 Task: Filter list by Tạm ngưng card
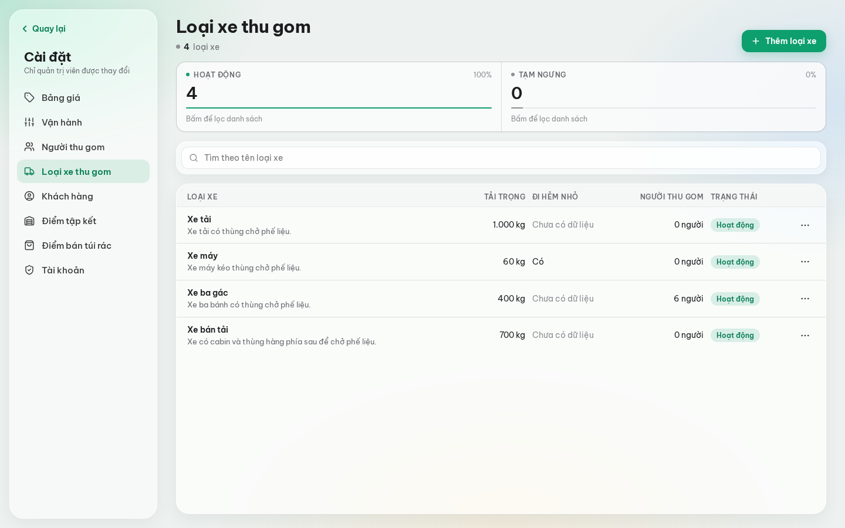pos(664,97)
